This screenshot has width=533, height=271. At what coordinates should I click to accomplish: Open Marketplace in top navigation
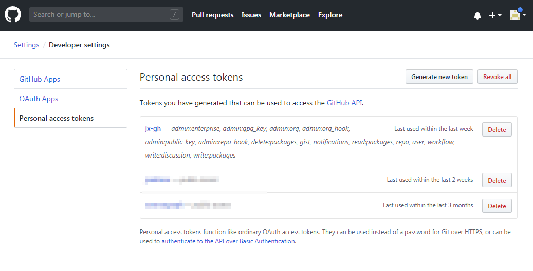click(289, 15)
